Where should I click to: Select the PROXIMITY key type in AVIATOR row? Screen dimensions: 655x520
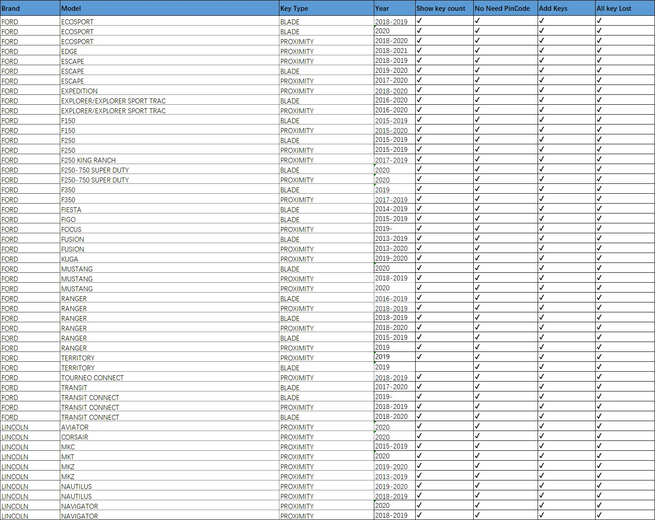(326, 427)
